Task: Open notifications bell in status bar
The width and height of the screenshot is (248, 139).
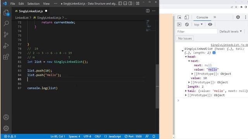Action: pos(154,136)
